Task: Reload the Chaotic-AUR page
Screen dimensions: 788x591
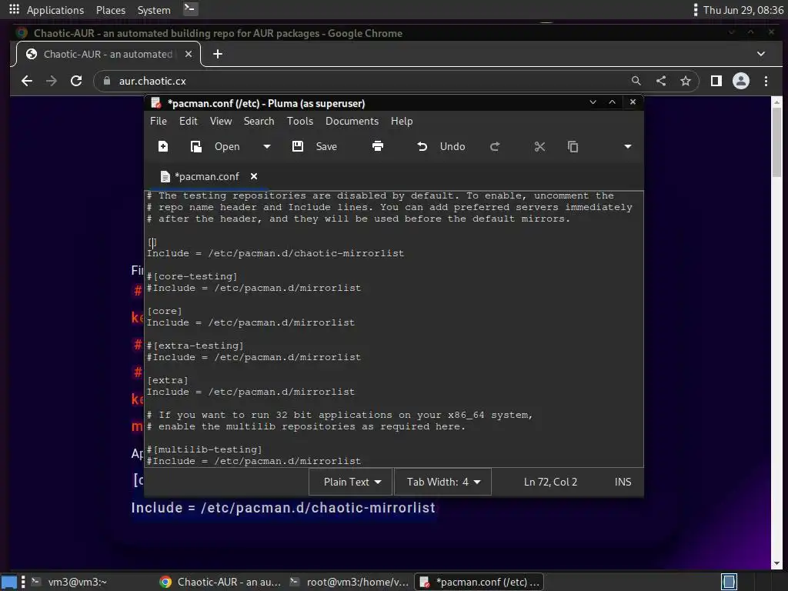Action: tap(76, 81)
